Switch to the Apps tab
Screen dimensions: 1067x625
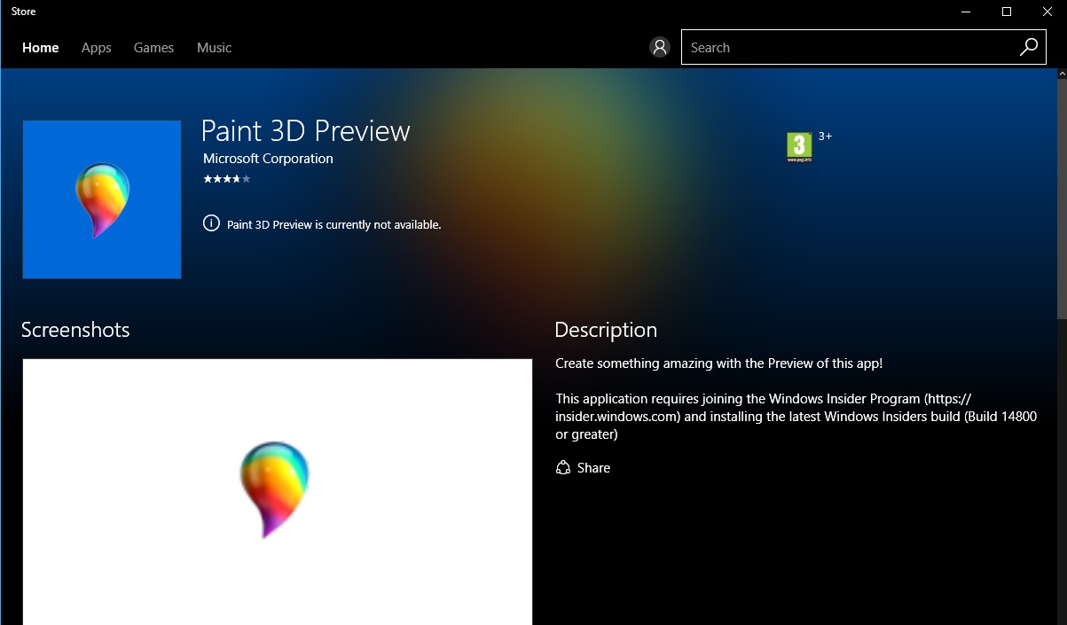97,48
